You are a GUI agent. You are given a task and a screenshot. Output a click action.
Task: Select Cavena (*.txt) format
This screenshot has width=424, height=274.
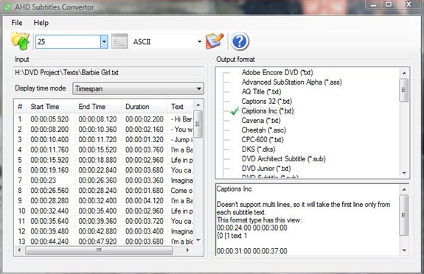coord(261,121)
